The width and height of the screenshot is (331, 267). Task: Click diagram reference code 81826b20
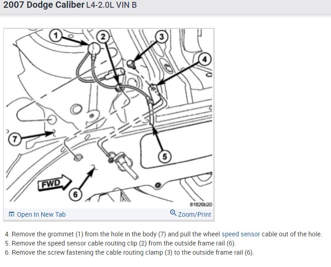pyautogui.click(x=201, y=204)
